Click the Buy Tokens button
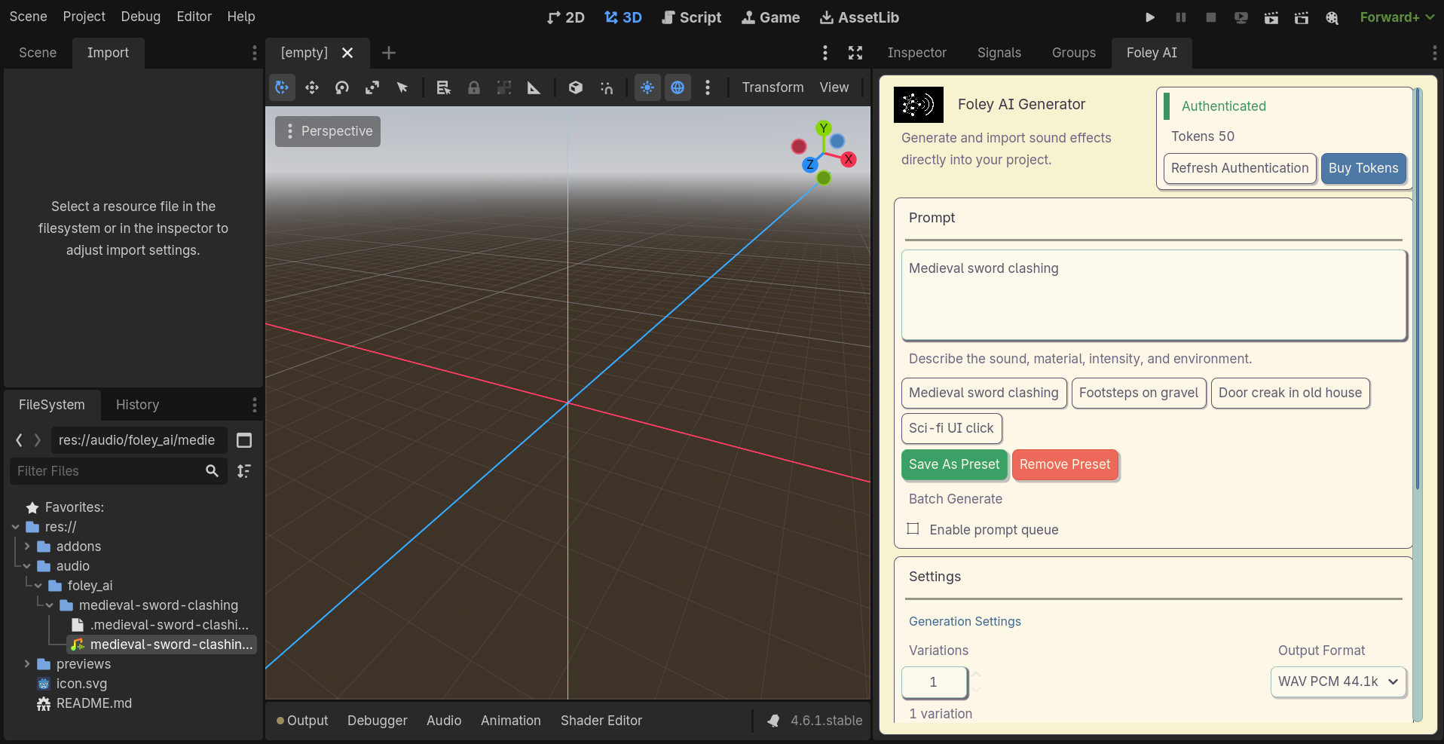Viewport: 1444px width, 744px height. [1363, 168]
